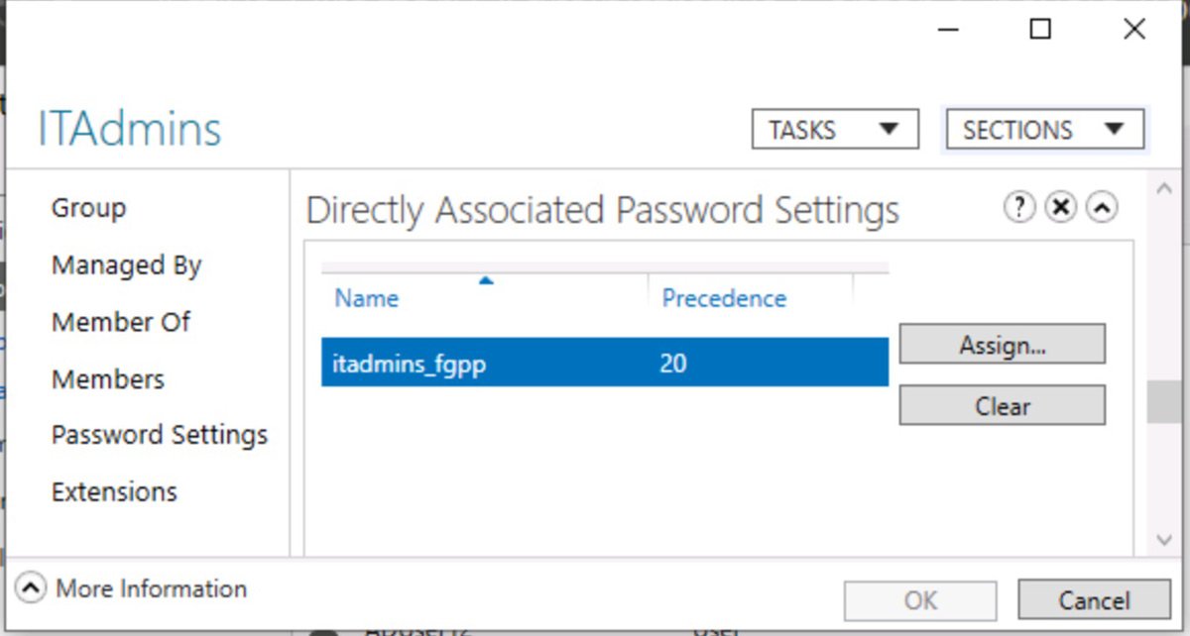
Task: Click the Assign... button
Action: click(x=1002, y=345)
